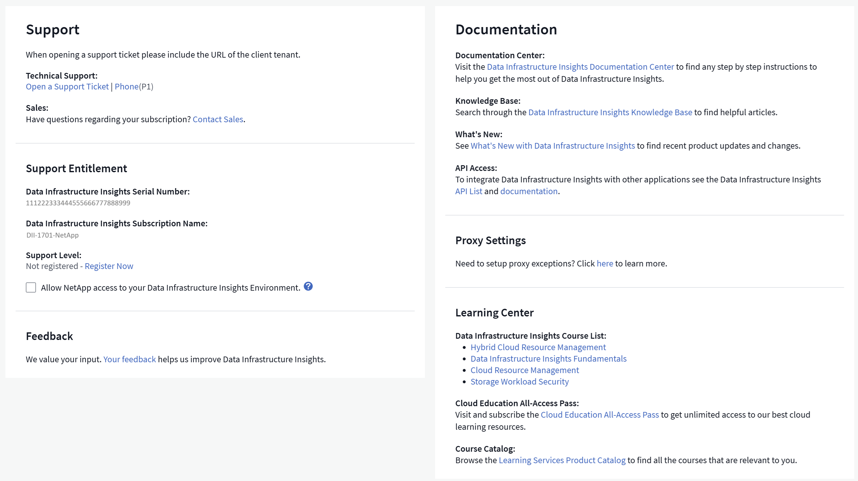
Task: Click the Phone support link
Action: [126, 87]
